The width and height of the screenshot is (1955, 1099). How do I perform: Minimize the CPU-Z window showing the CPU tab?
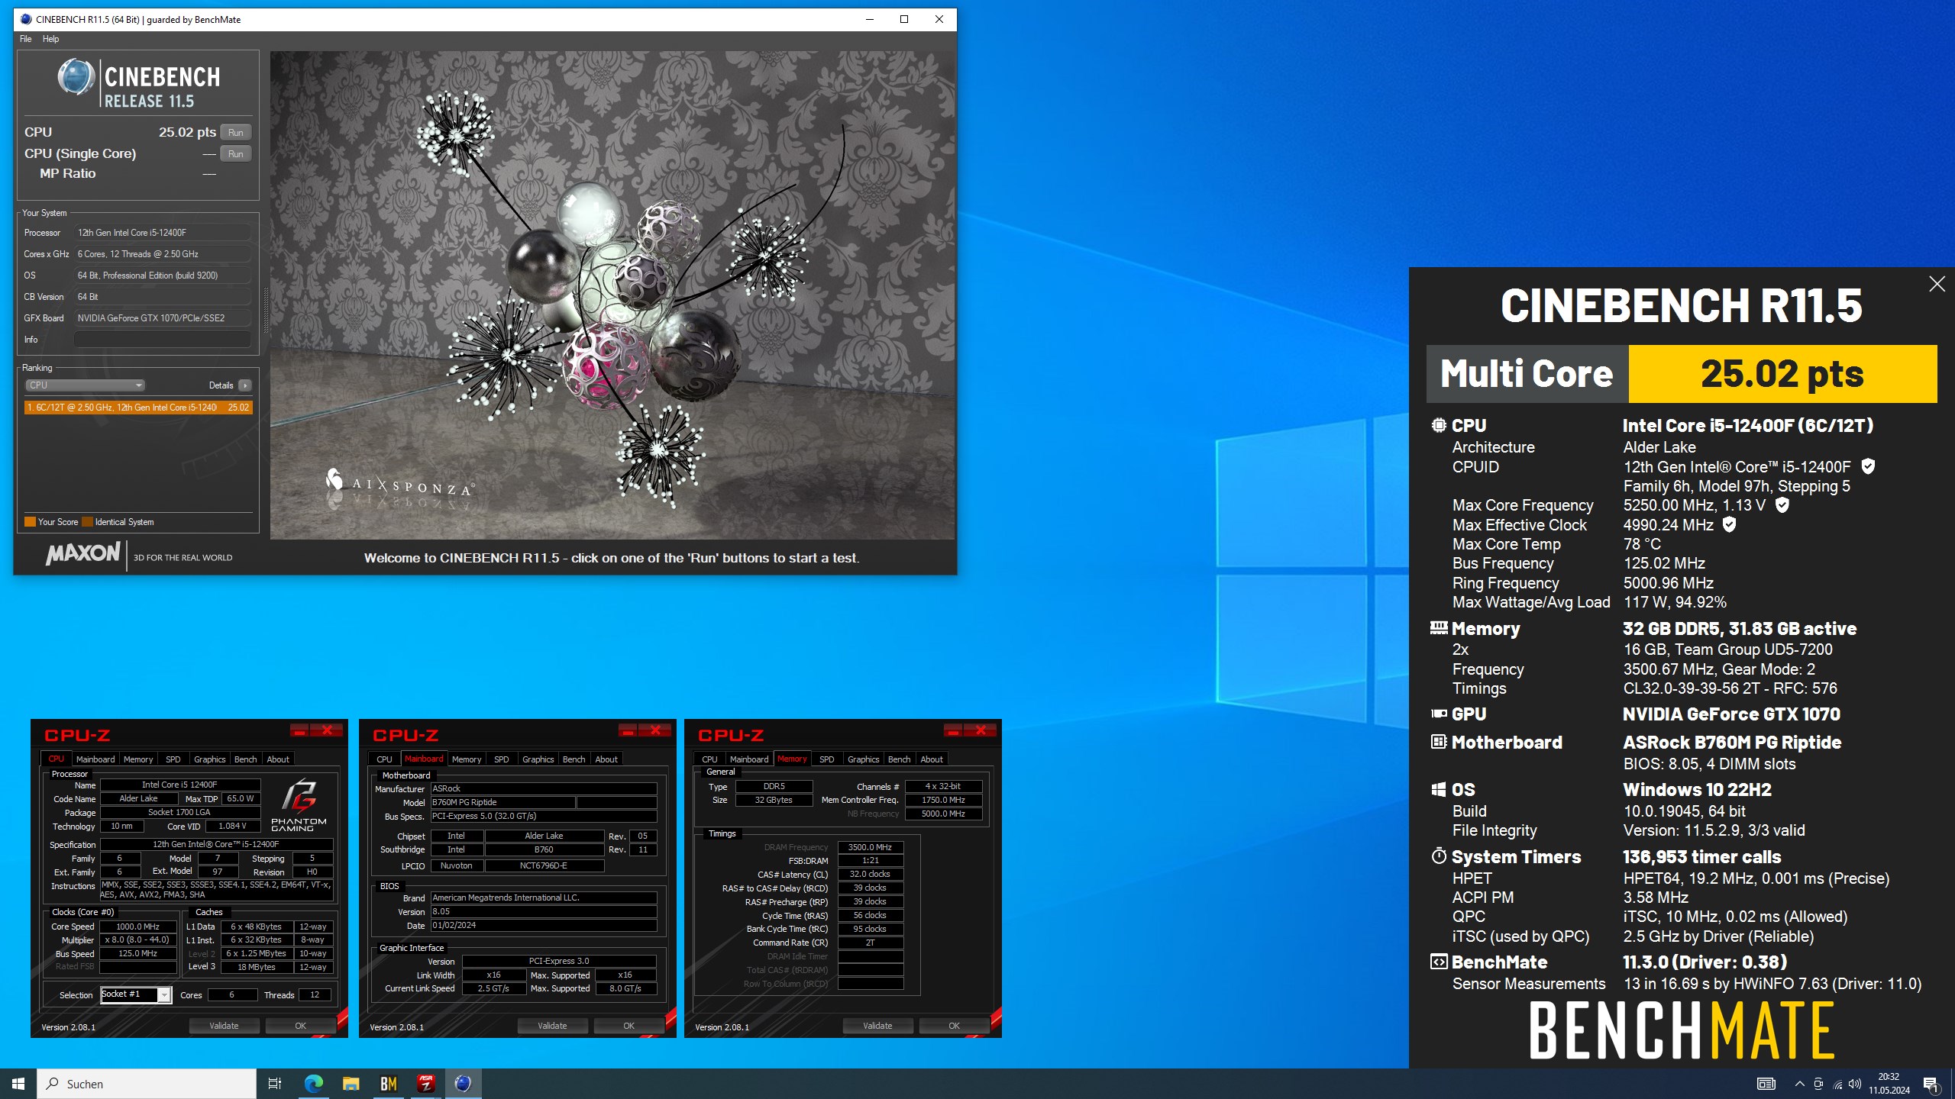click(x=299, y=730)
